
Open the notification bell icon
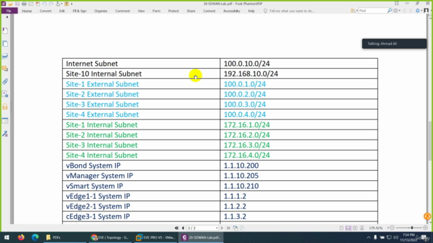417,11
